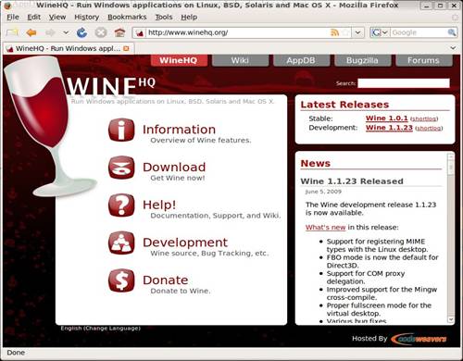
Task: Click the Development people icon
Action: pos(121,243)
